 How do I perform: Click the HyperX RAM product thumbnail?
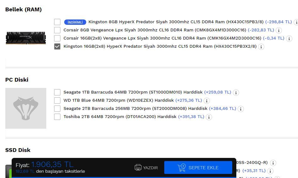26,38
